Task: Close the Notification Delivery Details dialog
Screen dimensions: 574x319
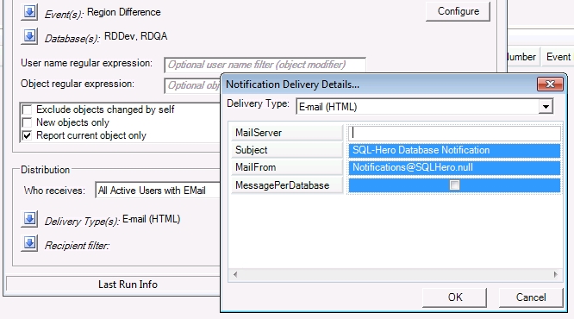Action: (550, 84)
